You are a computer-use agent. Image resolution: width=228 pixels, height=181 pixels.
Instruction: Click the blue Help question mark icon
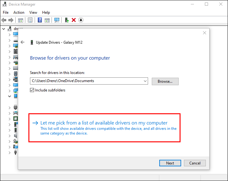coord(40,20)
